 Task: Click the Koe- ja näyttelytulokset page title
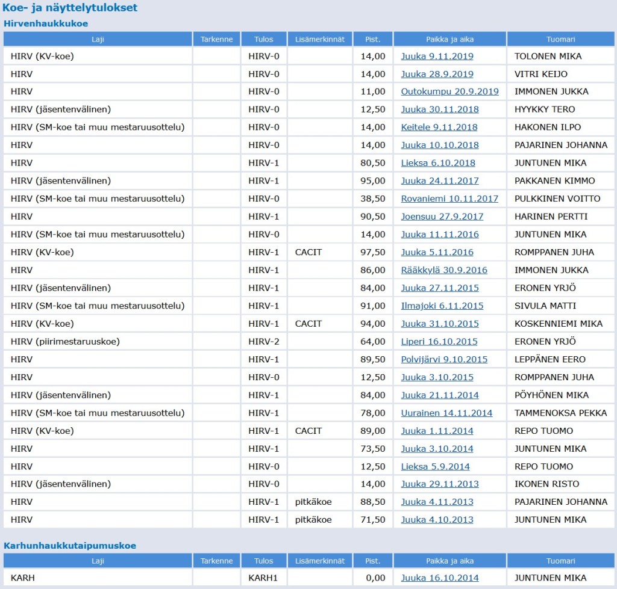(x=70, y=8)
